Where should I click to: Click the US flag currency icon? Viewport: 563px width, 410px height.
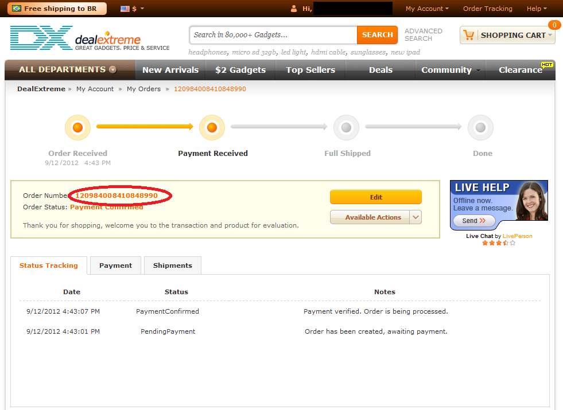(125, 9)
